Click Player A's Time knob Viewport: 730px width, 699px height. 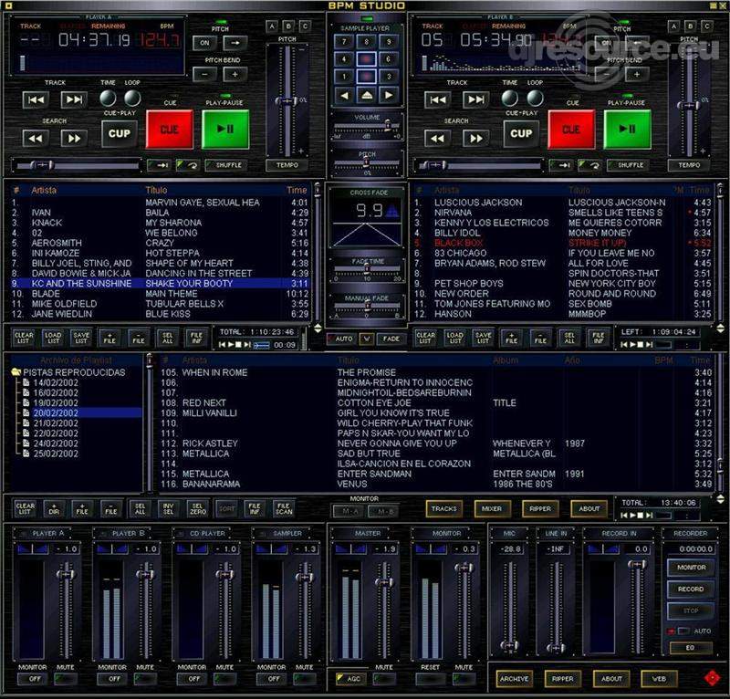(x=108, y=98)
